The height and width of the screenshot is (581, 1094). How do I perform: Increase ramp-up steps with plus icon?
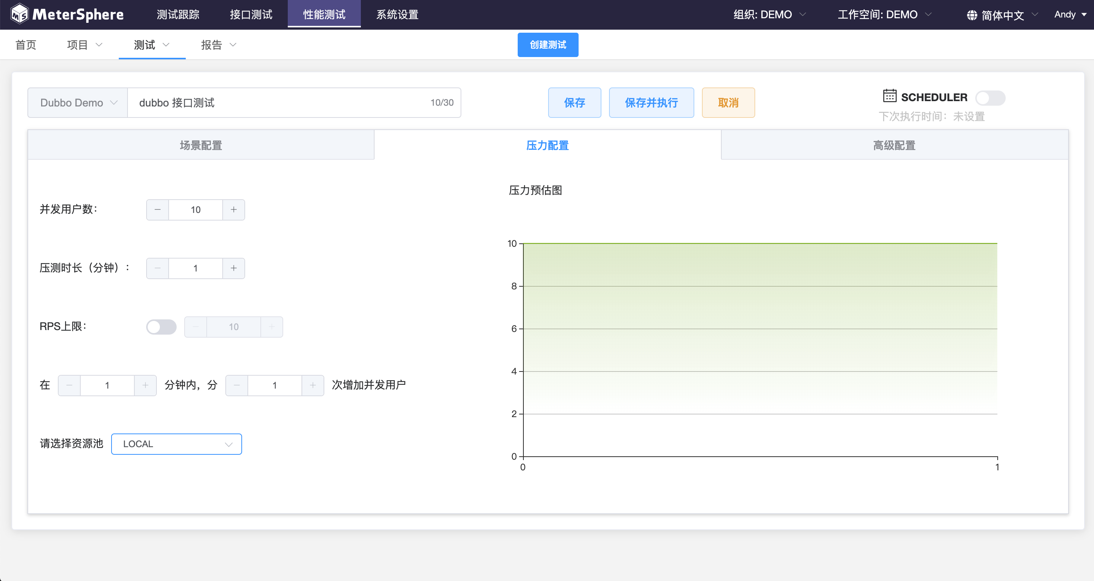pos(313,385)
